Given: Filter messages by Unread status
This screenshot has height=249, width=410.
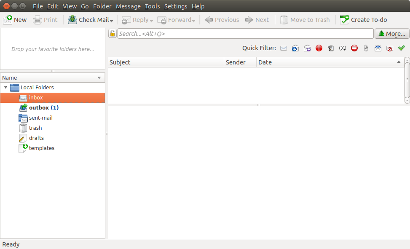Looking at the screenshot, I should click(284, 48).
